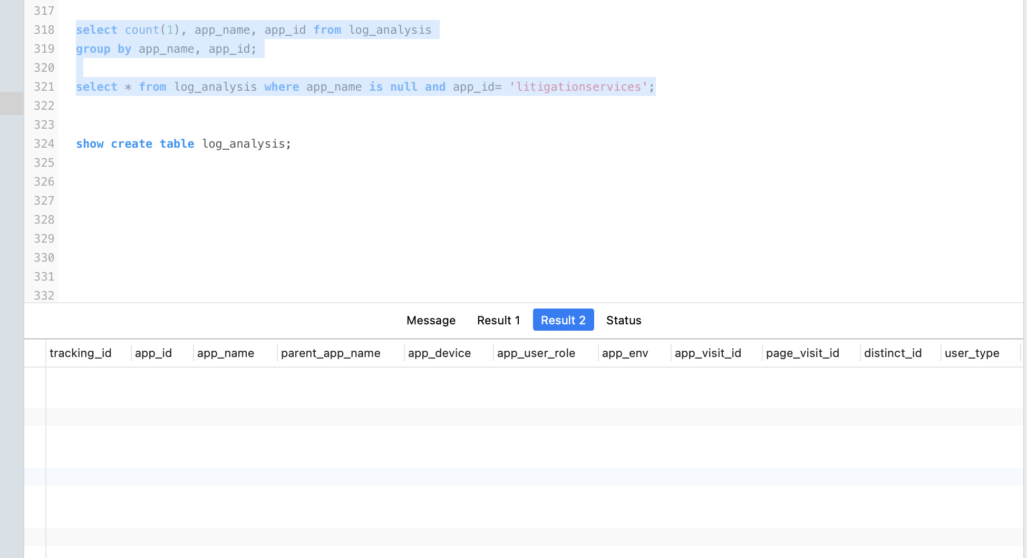Screen dimensions: 1027x558
Task: Click line number 324 in the gutter
Action: click(44, 143)
